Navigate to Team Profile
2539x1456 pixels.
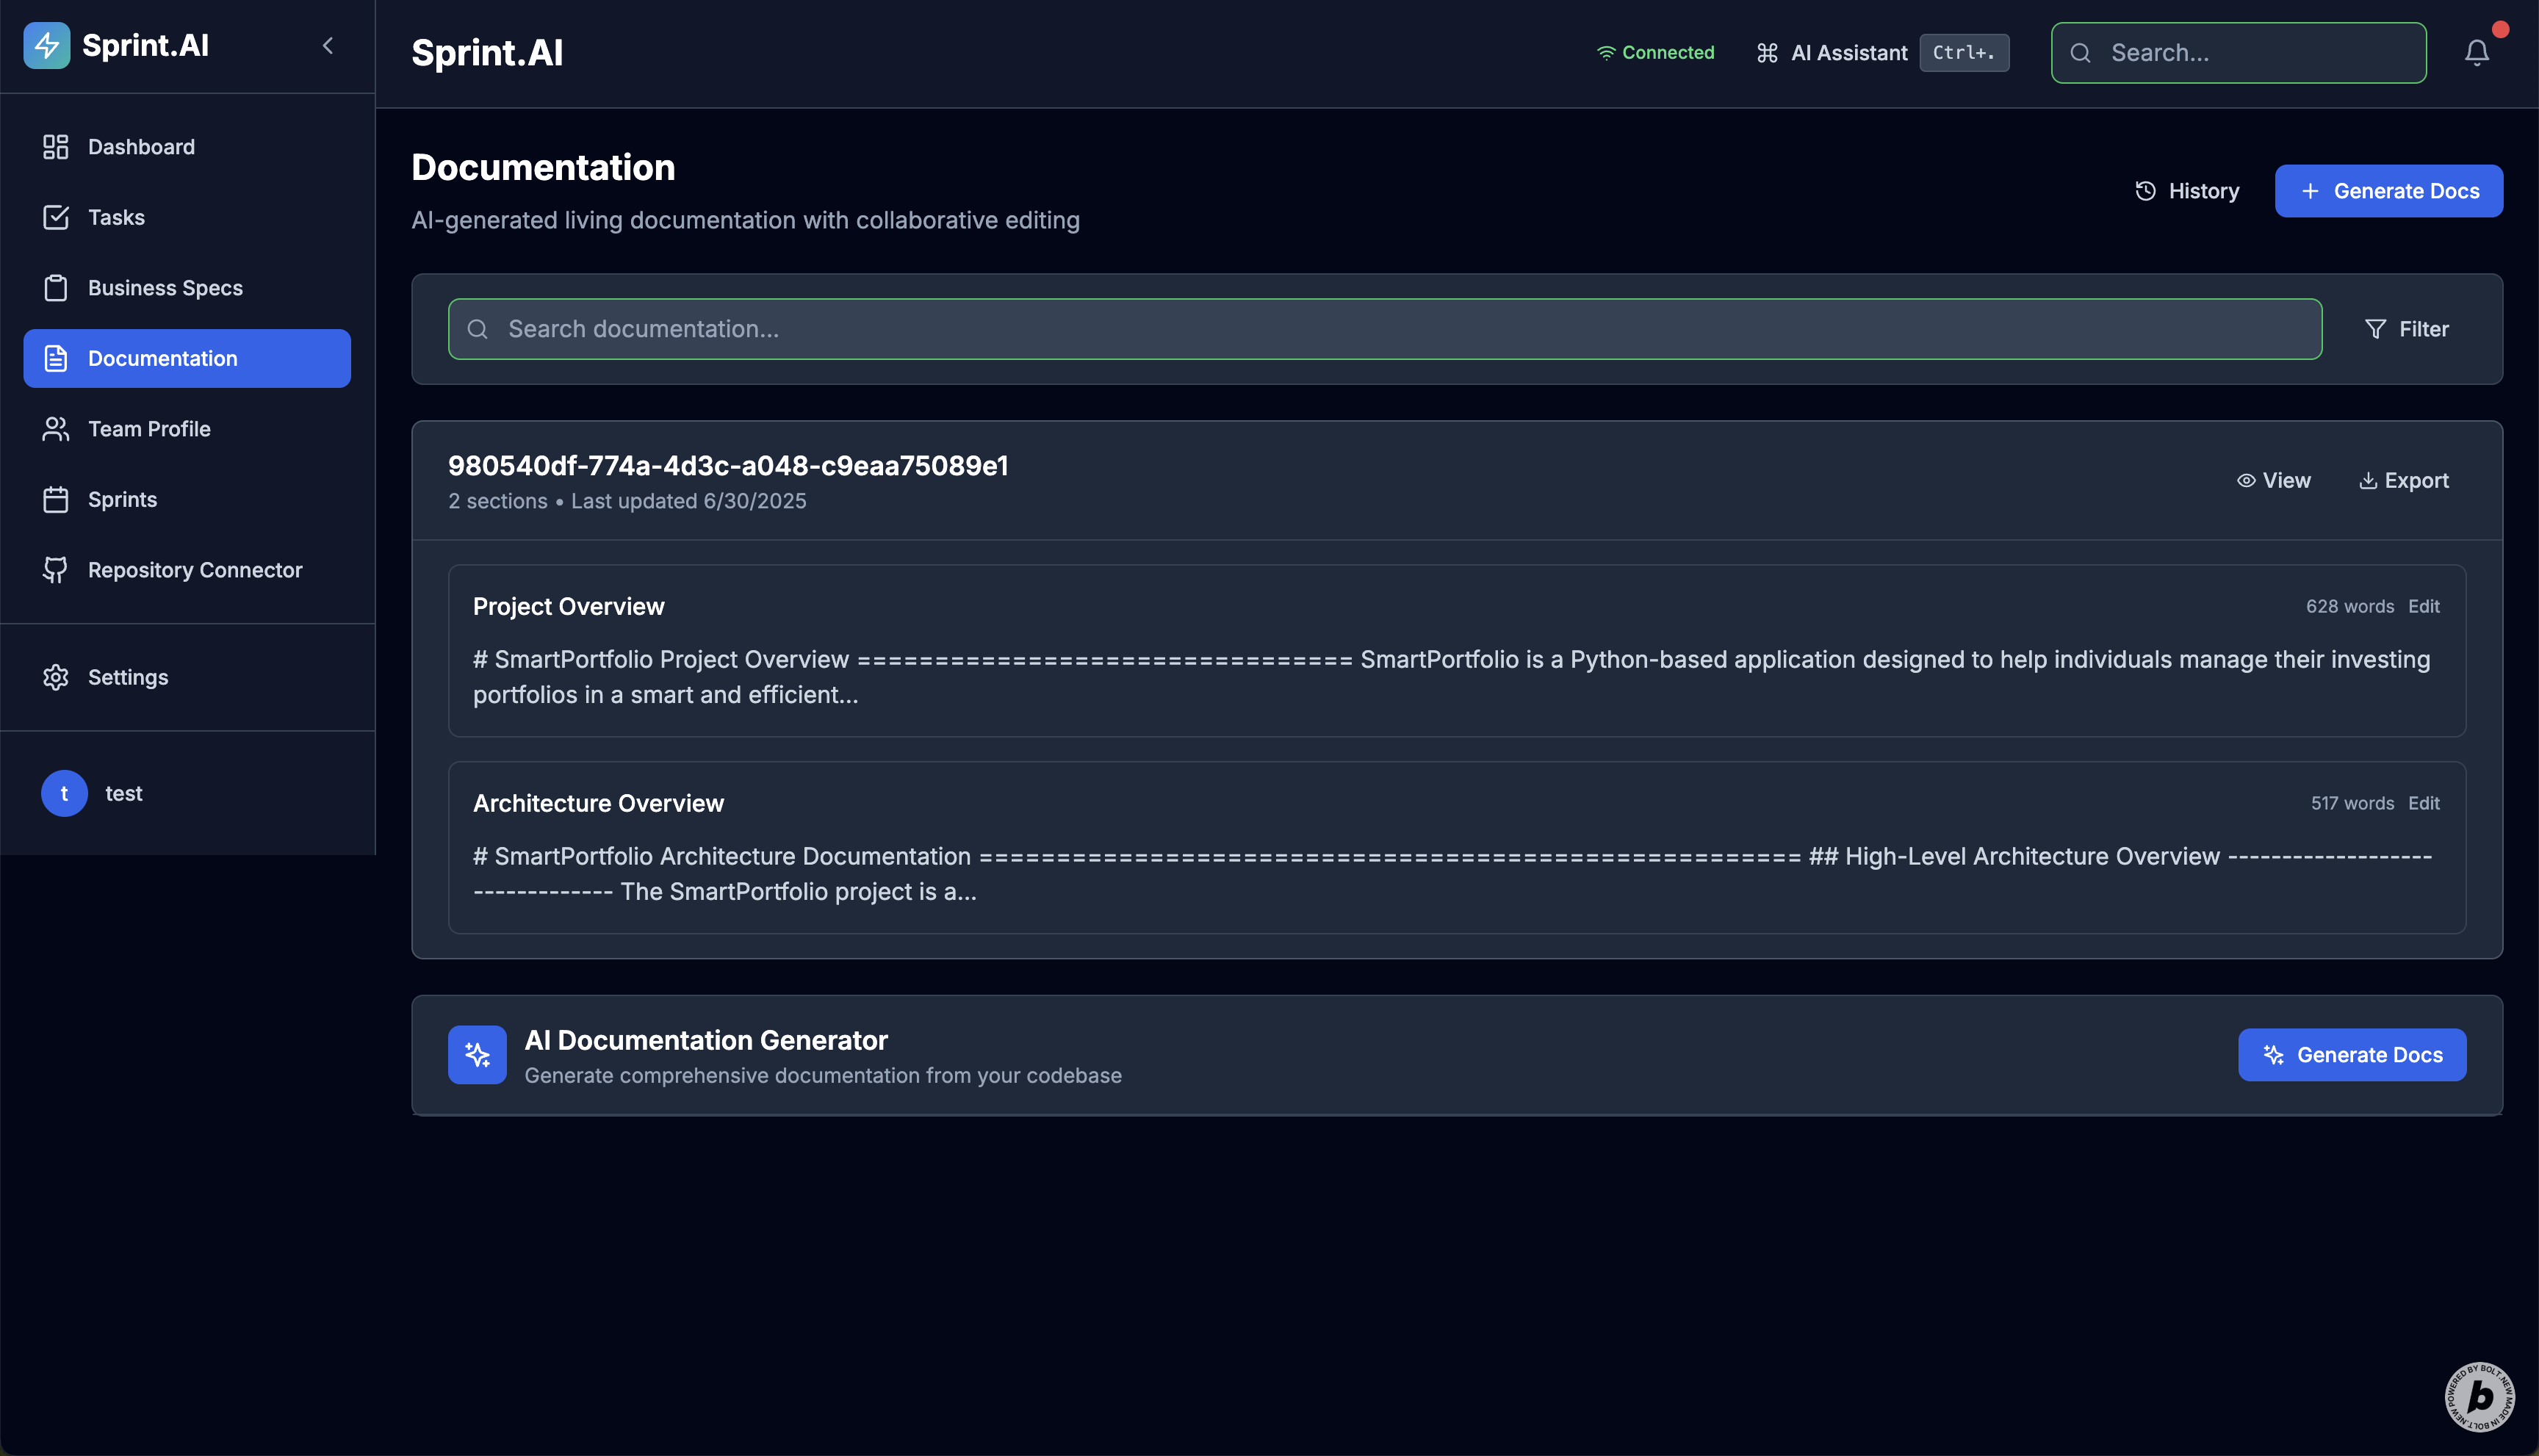[149, 429]
